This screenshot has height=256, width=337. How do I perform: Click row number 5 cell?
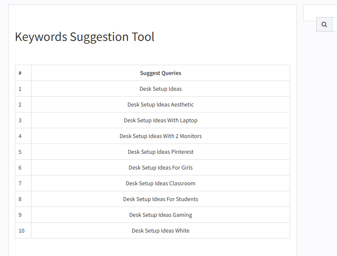pyautogui.click(x=23, y=152)
